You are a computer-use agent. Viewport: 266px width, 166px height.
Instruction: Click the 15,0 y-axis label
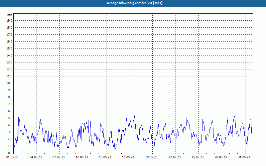(x=9, y=48)
